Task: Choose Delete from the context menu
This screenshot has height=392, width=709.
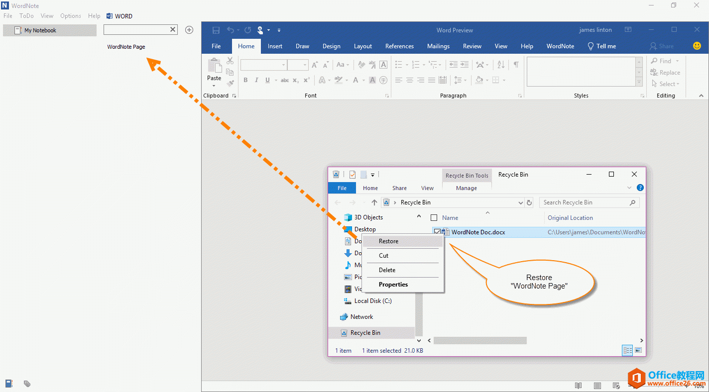Action: tap(403, 270)
